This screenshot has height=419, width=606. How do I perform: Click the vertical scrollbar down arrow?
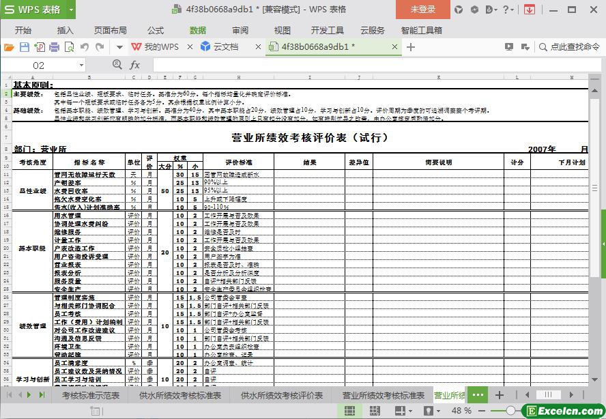pos(594,379)
